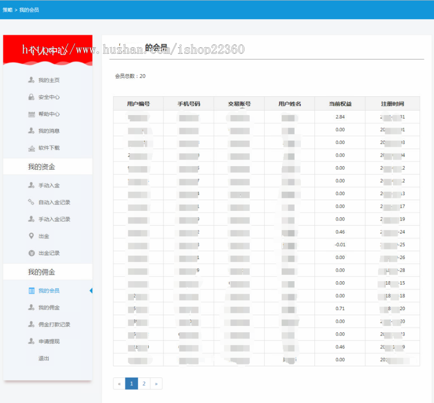434x403 pixels.
Task: Click the » next page control
Action: tap(156, 383)
